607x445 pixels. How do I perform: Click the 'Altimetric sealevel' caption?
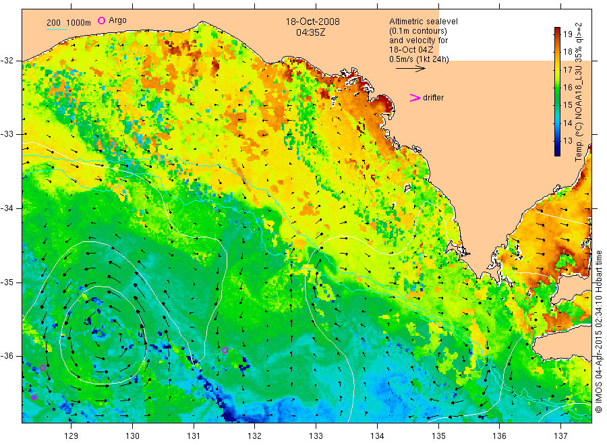pos(424,22)
